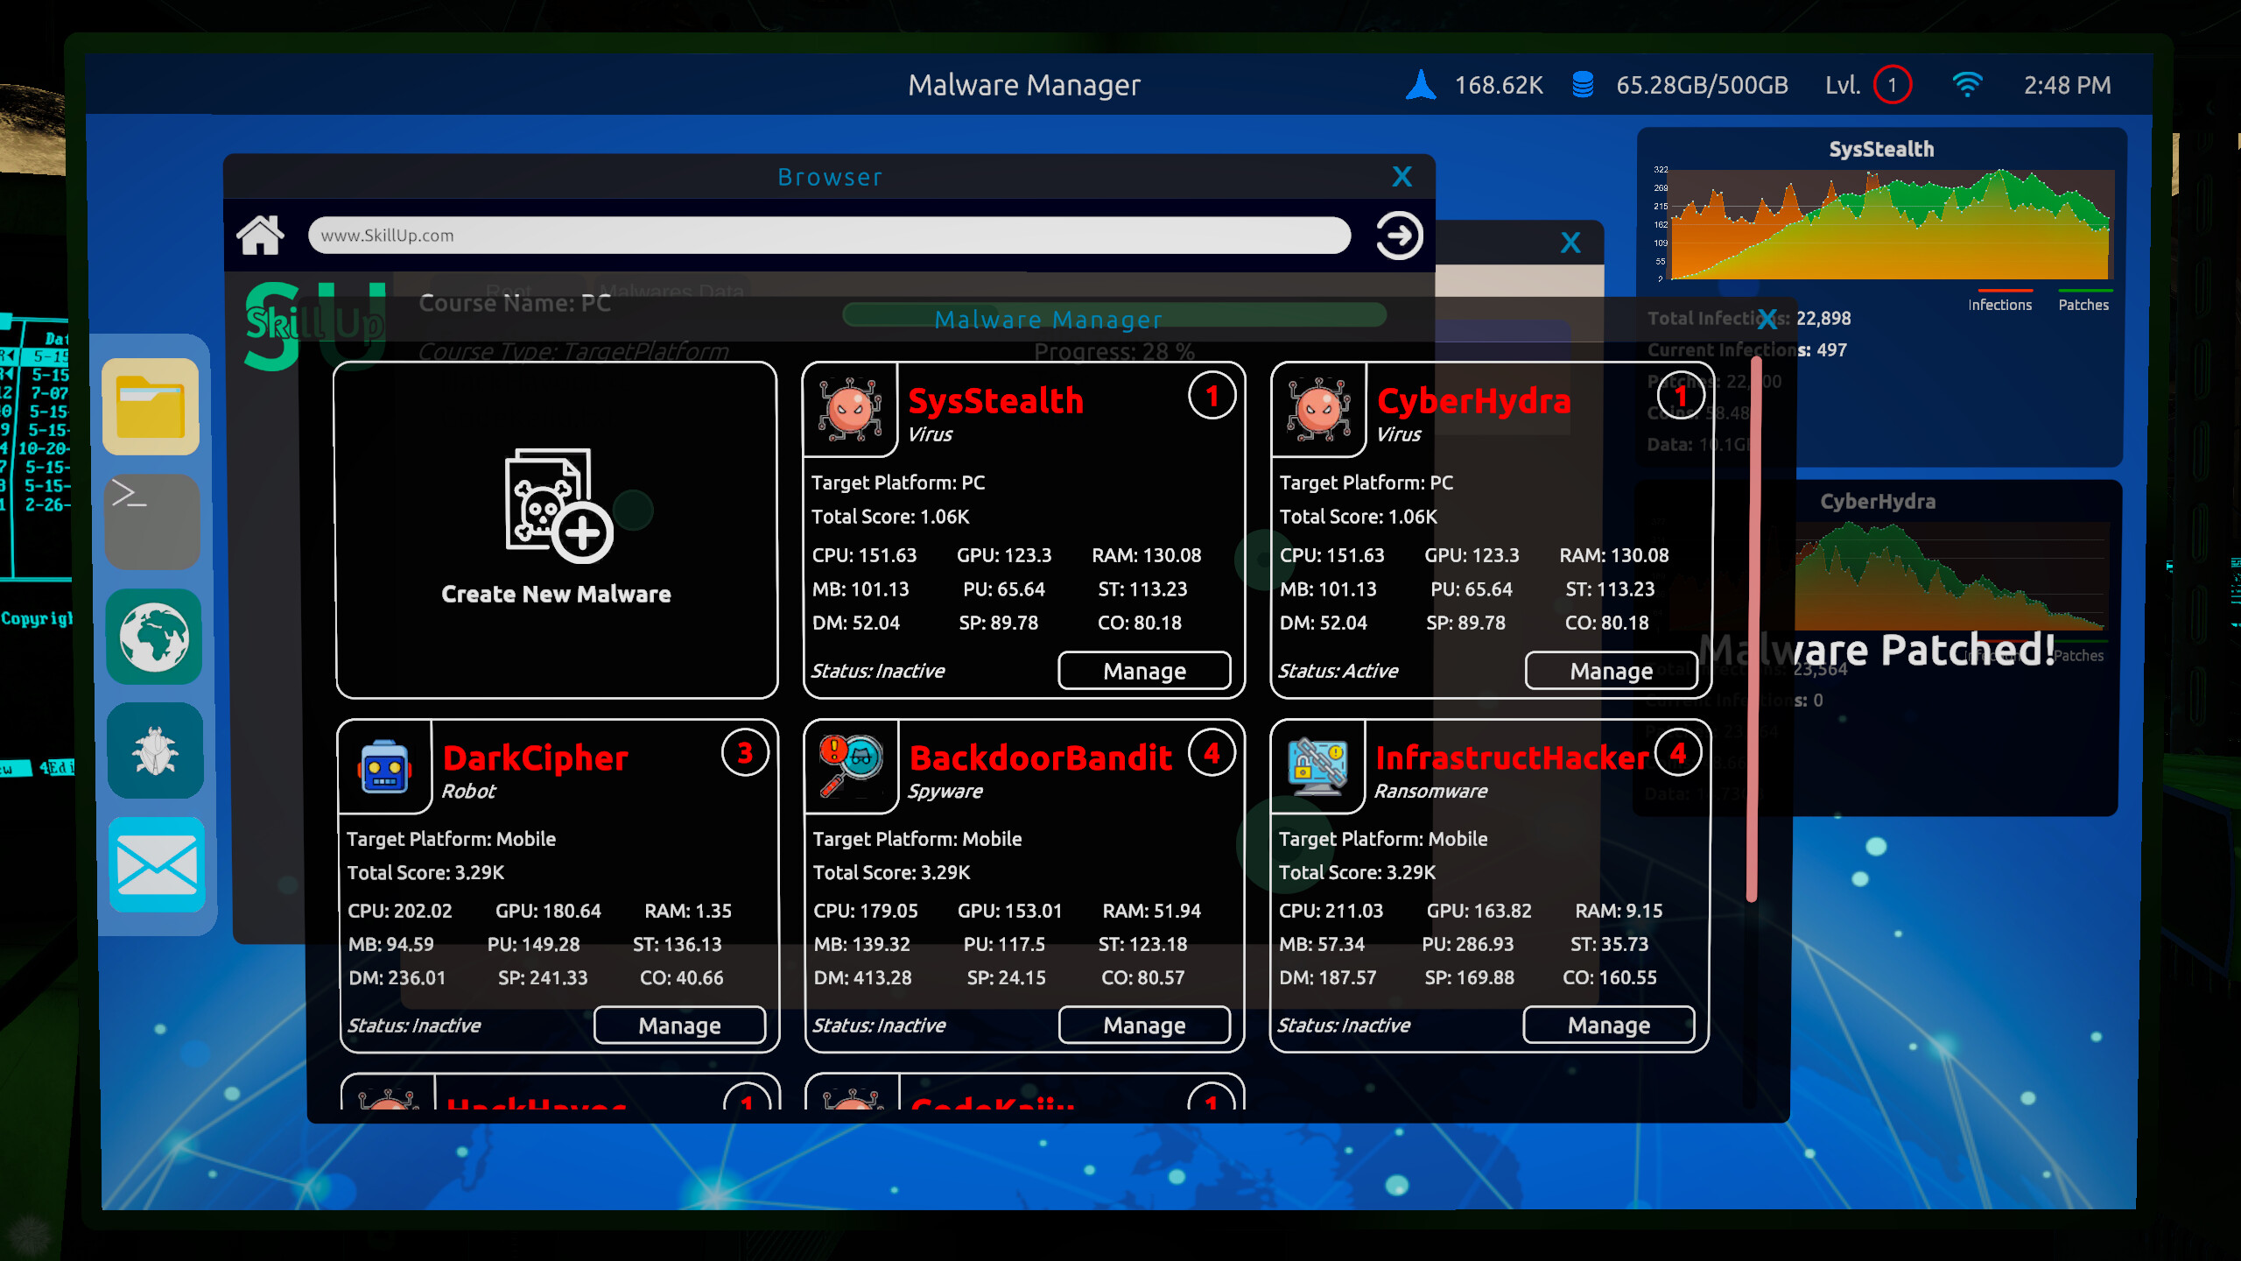Click the BackdoorBandit spyware icon
Screen dimensions: 2241x1261
click(848, 765)
